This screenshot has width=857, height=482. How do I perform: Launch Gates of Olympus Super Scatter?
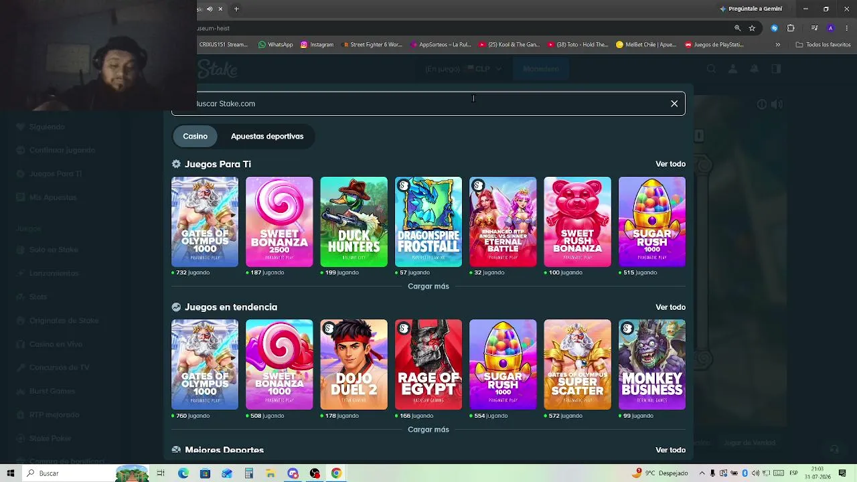click(x=577, y=365)
